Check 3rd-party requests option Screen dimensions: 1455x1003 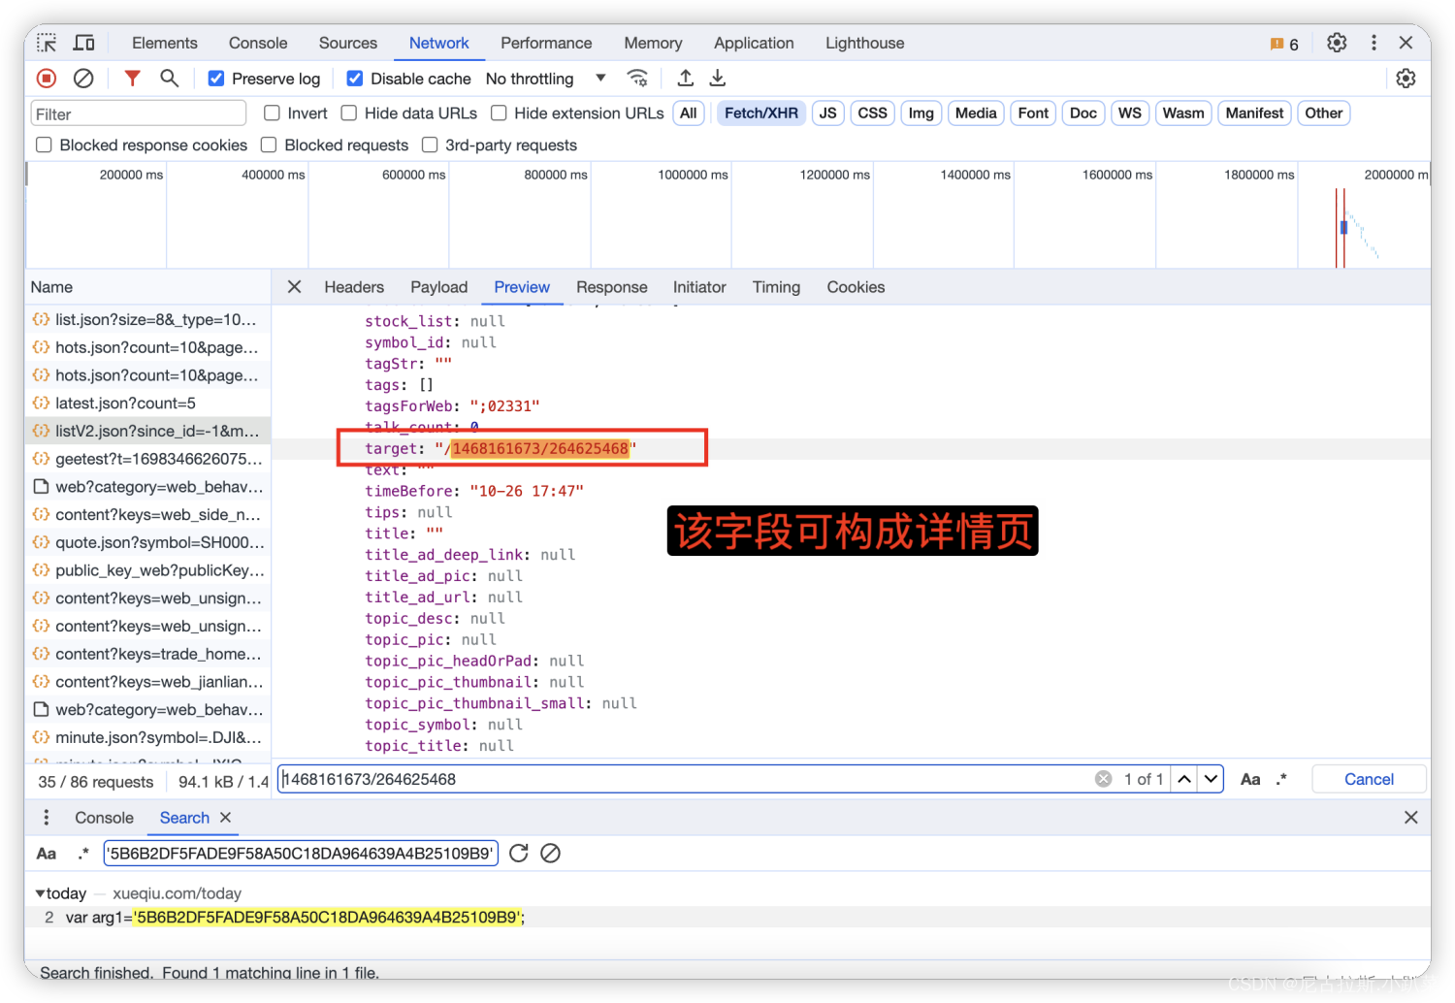click(430, 145)
